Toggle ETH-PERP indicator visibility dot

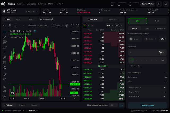click(x=35, y=31)
